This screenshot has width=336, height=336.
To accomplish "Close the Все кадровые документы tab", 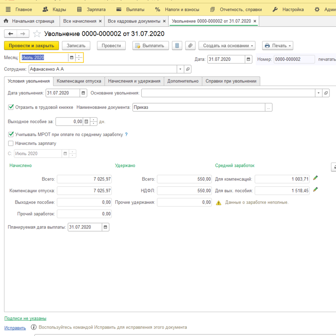I will pos(164,21).
